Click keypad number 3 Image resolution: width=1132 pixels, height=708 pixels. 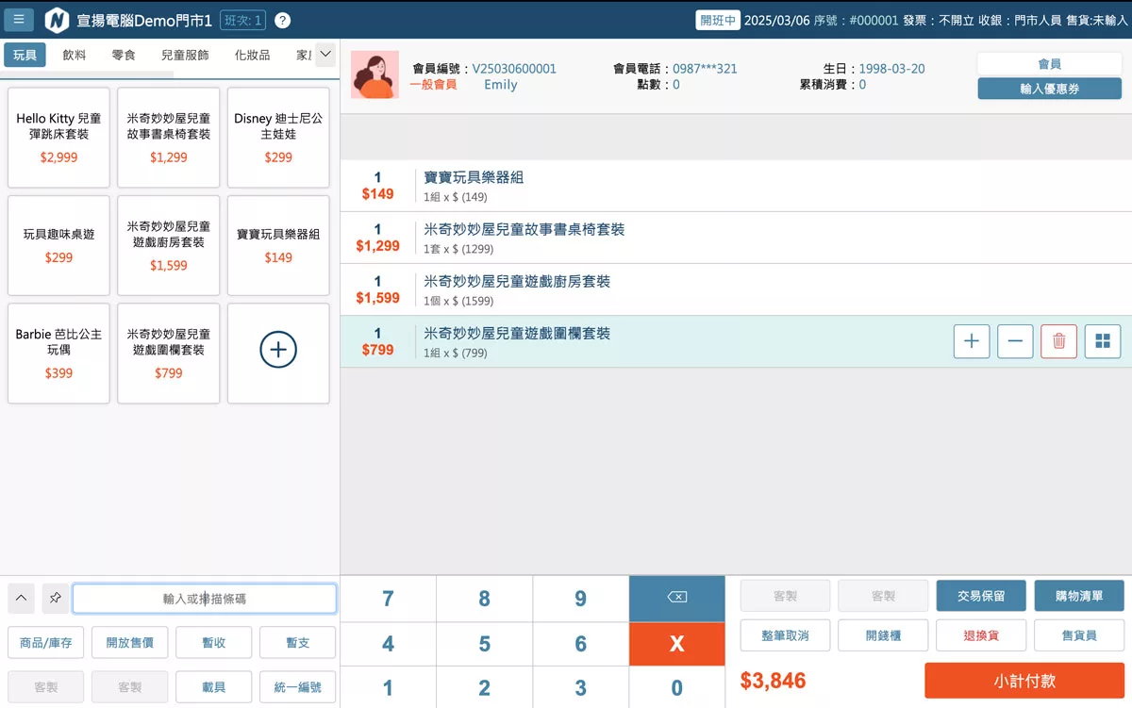coord(580,687)
